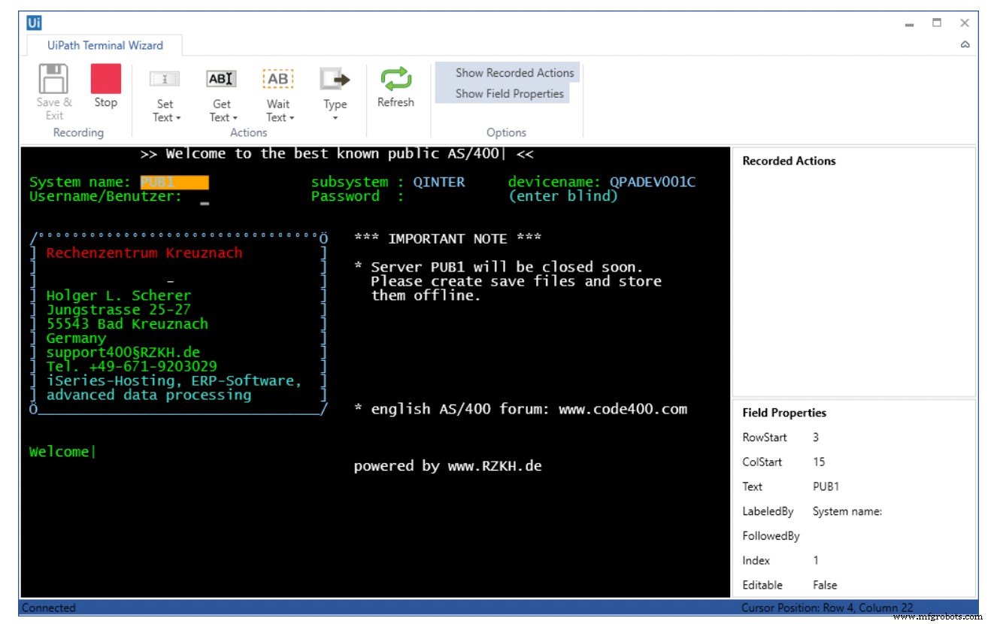Click the highlighted PUB1 system name field
Screen dimensions: 991x624
(174, 182)
